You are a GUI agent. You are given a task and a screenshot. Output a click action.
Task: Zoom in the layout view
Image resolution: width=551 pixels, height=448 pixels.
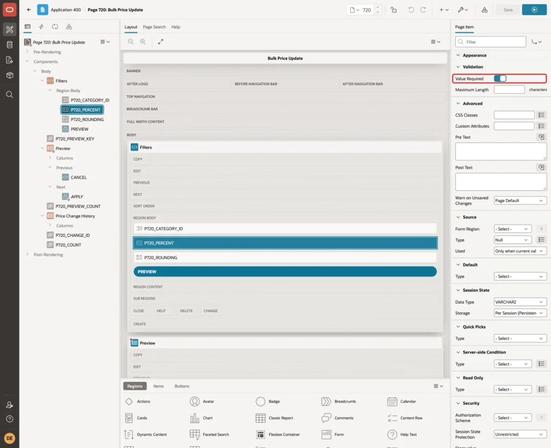coord(143,42)
